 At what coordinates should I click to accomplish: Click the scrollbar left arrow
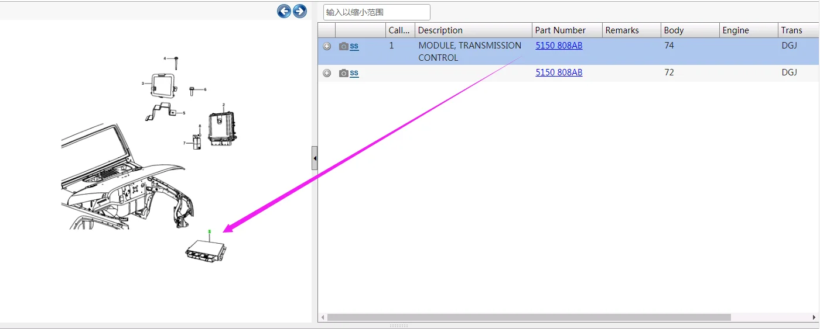click(x=322, y=317)
